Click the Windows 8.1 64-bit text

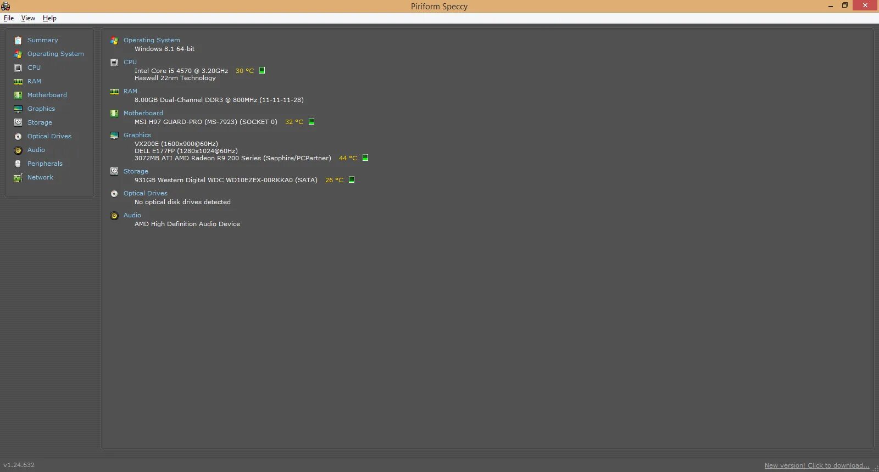tap(165, 49)
